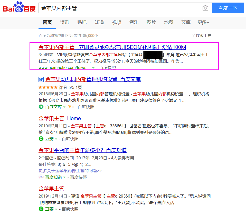246x216 pixels.
Task: Open 金苹果内部主管_立即登录或免费注册 result title
Action: tap(112, 47)
